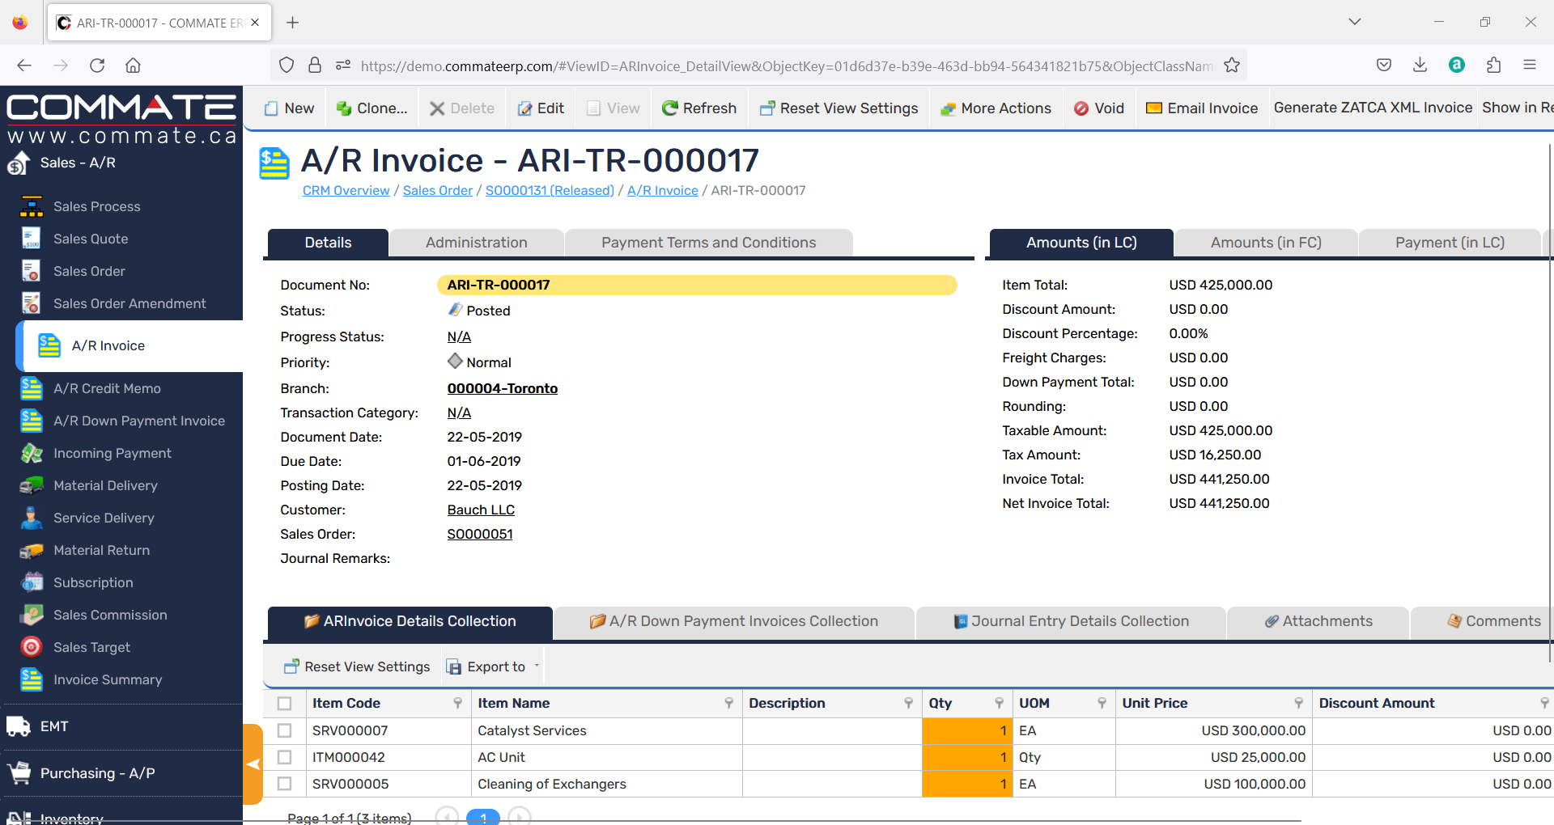
Task: Open browser extensions menu
Action: coord(1493,66)
